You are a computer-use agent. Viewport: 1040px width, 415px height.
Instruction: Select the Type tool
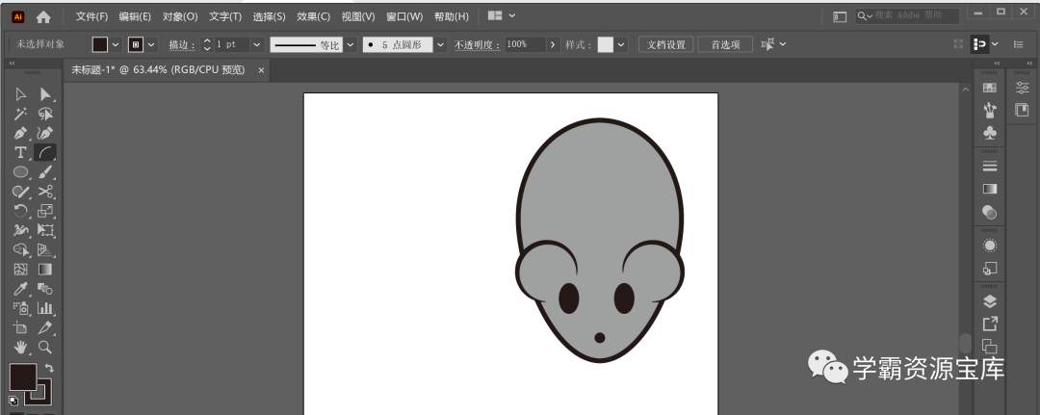pyautogui.click(x=20, y=152)
